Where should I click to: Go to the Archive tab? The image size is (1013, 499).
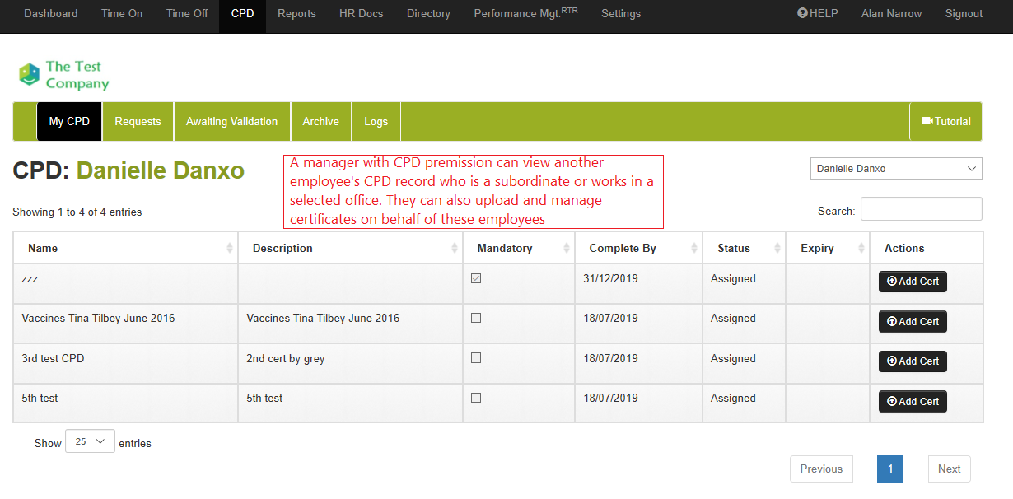pyautogui.click(x=320, y=121)
